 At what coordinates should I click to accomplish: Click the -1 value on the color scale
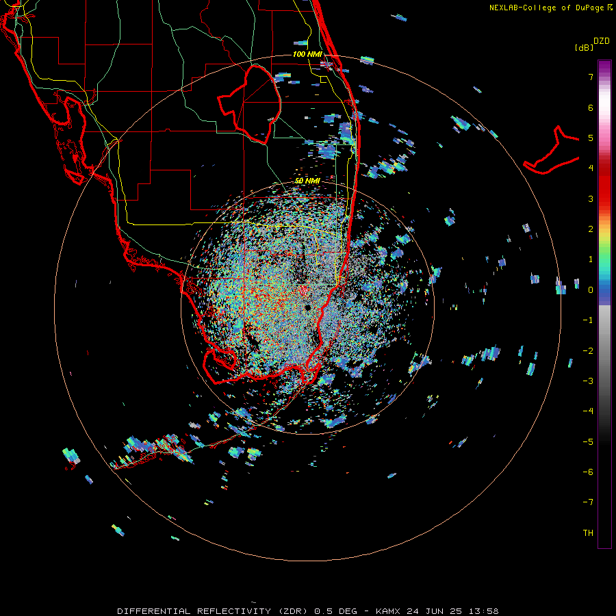[588, 320]
